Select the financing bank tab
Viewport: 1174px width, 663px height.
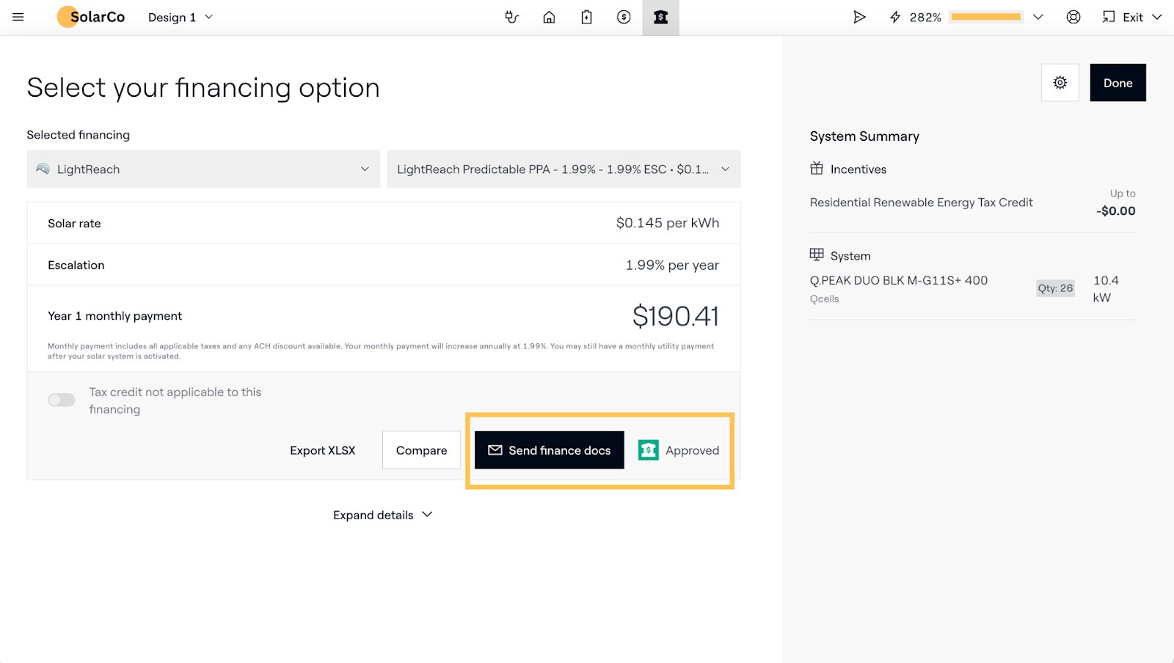660,17
